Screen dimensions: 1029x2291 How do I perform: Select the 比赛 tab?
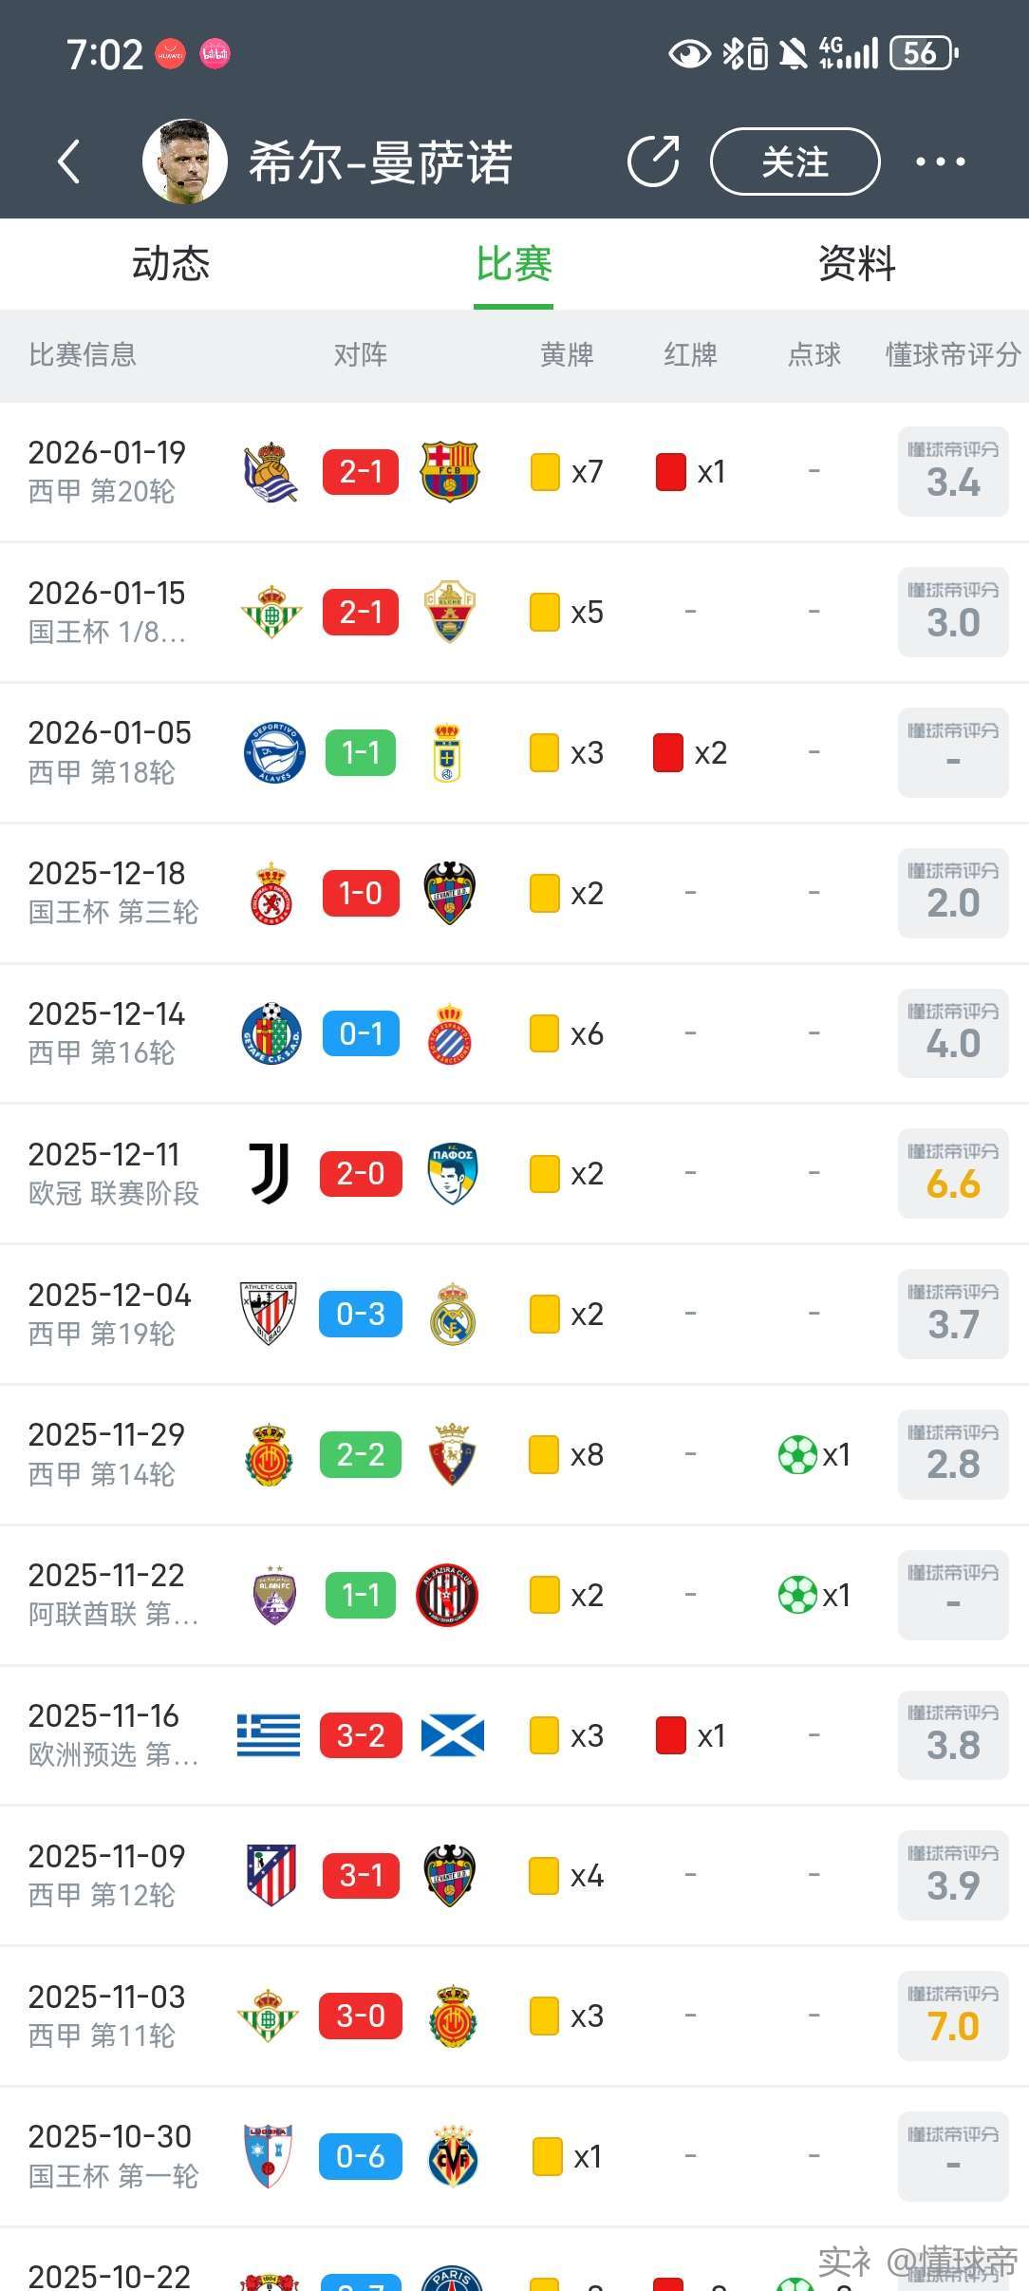tap(514, 263)
